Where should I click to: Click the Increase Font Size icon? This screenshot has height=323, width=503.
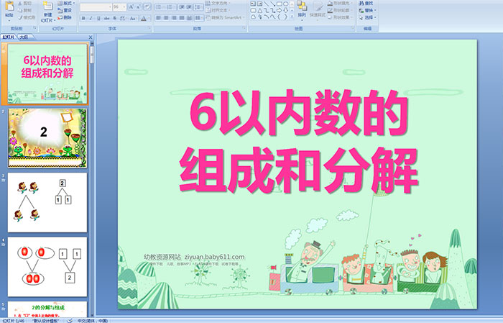click(131, 7)
